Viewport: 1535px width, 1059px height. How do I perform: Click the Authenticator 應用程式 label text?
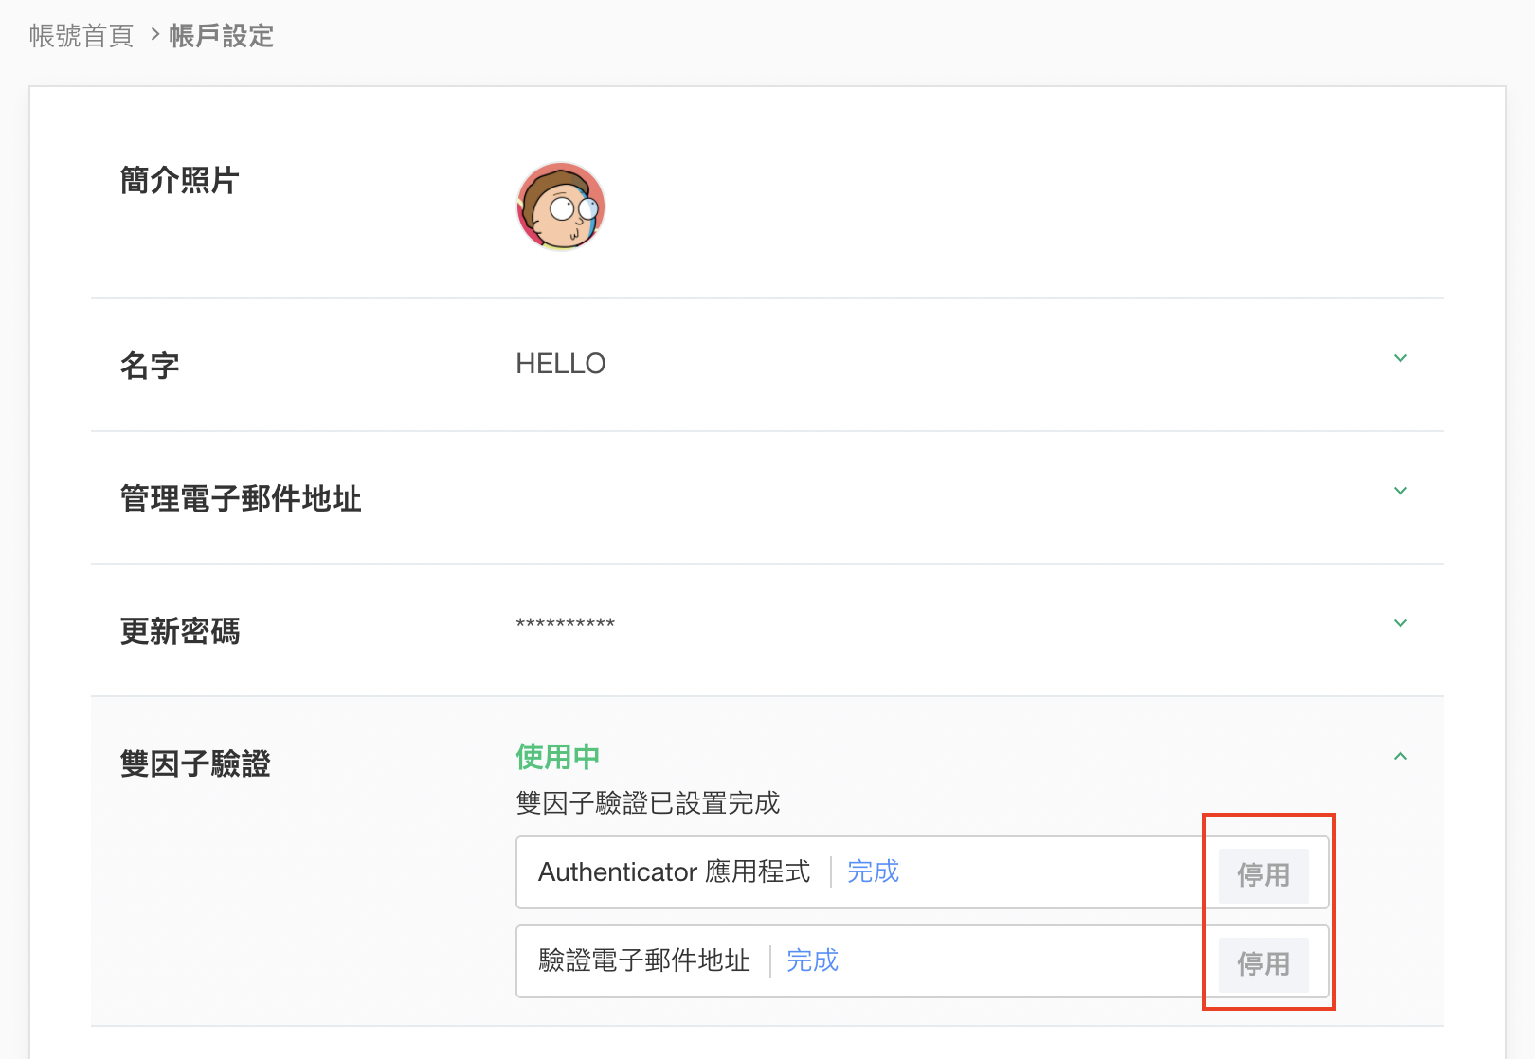coord(674,871)
